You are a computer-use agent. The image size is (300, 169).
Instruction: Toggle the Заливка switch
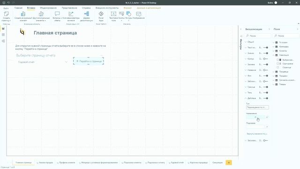pyautogui.click(x=266, y=64)
